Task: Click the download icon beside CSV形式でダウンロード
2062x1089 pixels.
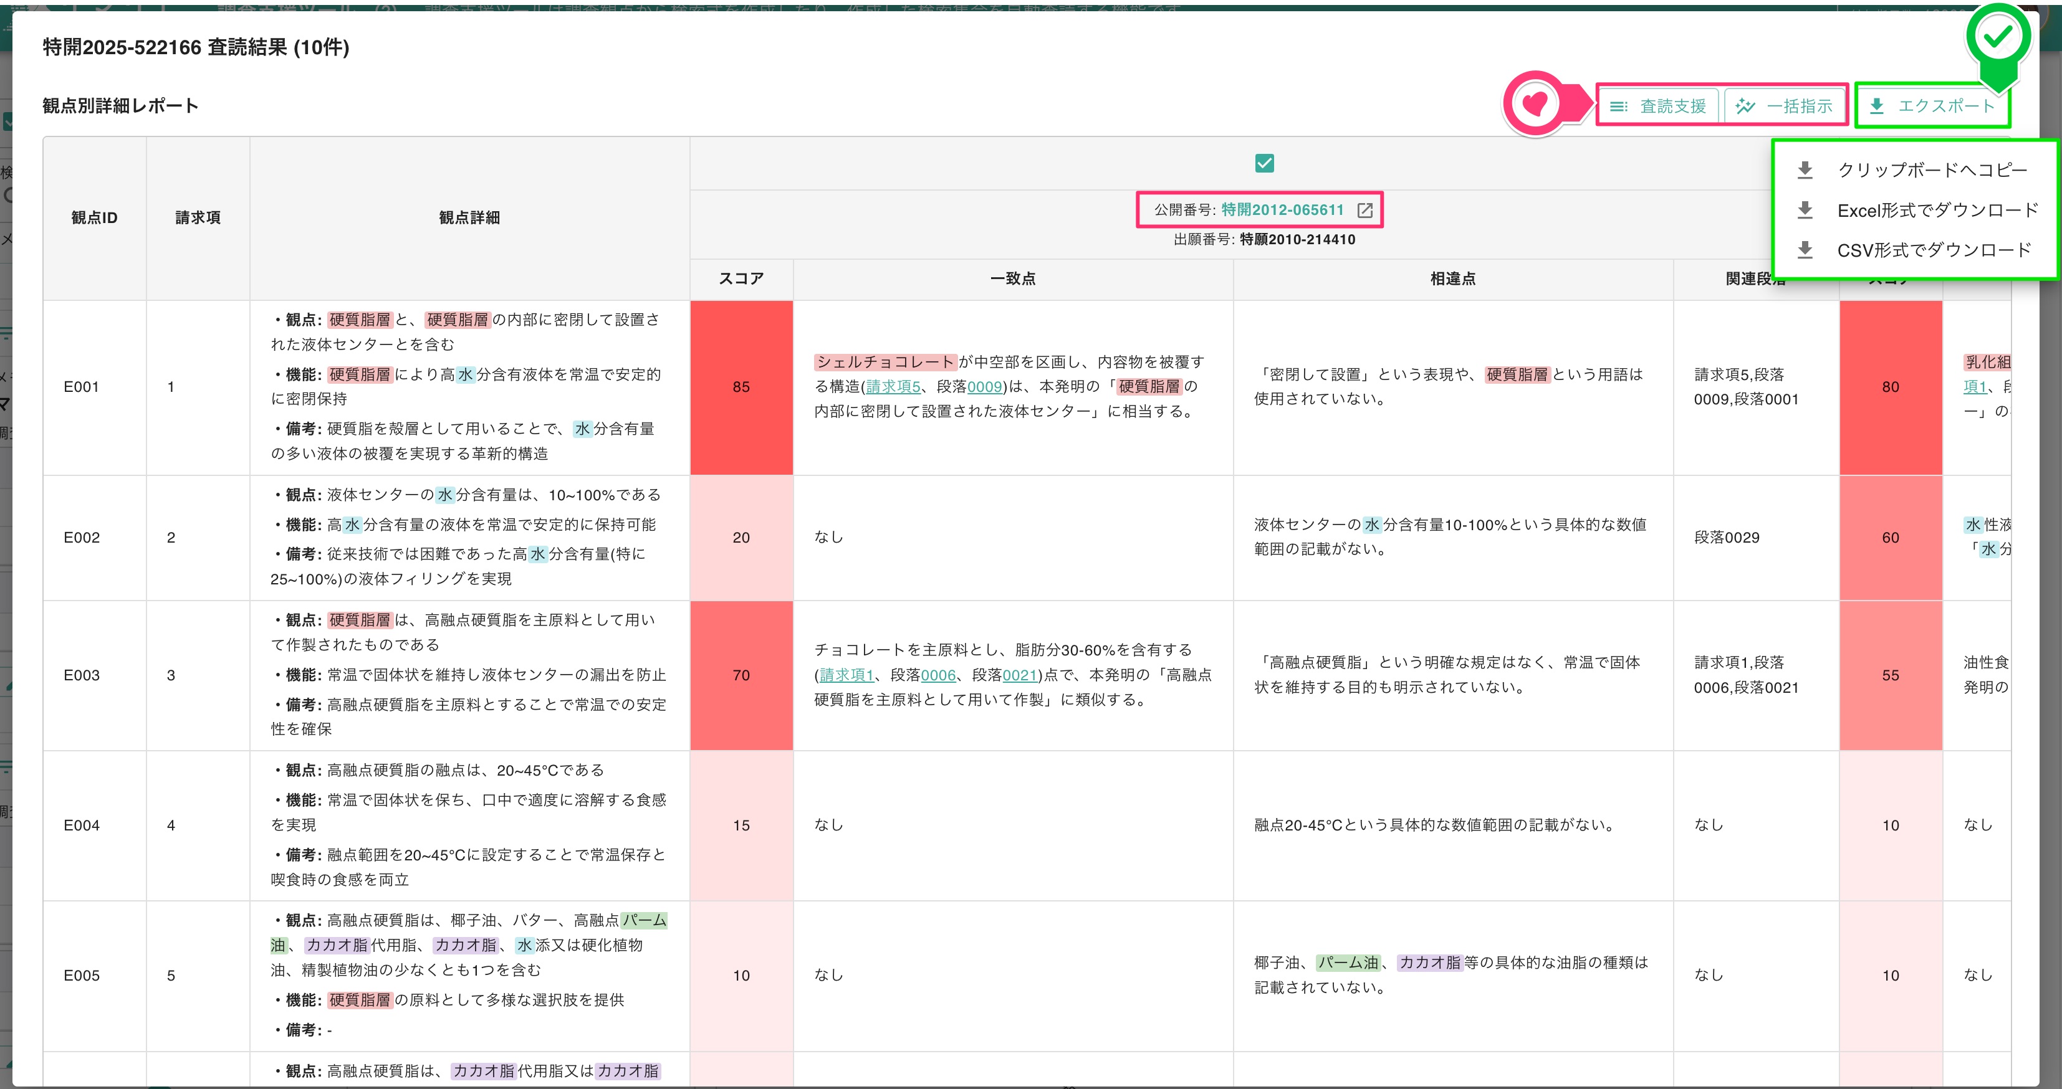Action: tap(1805, 250)
